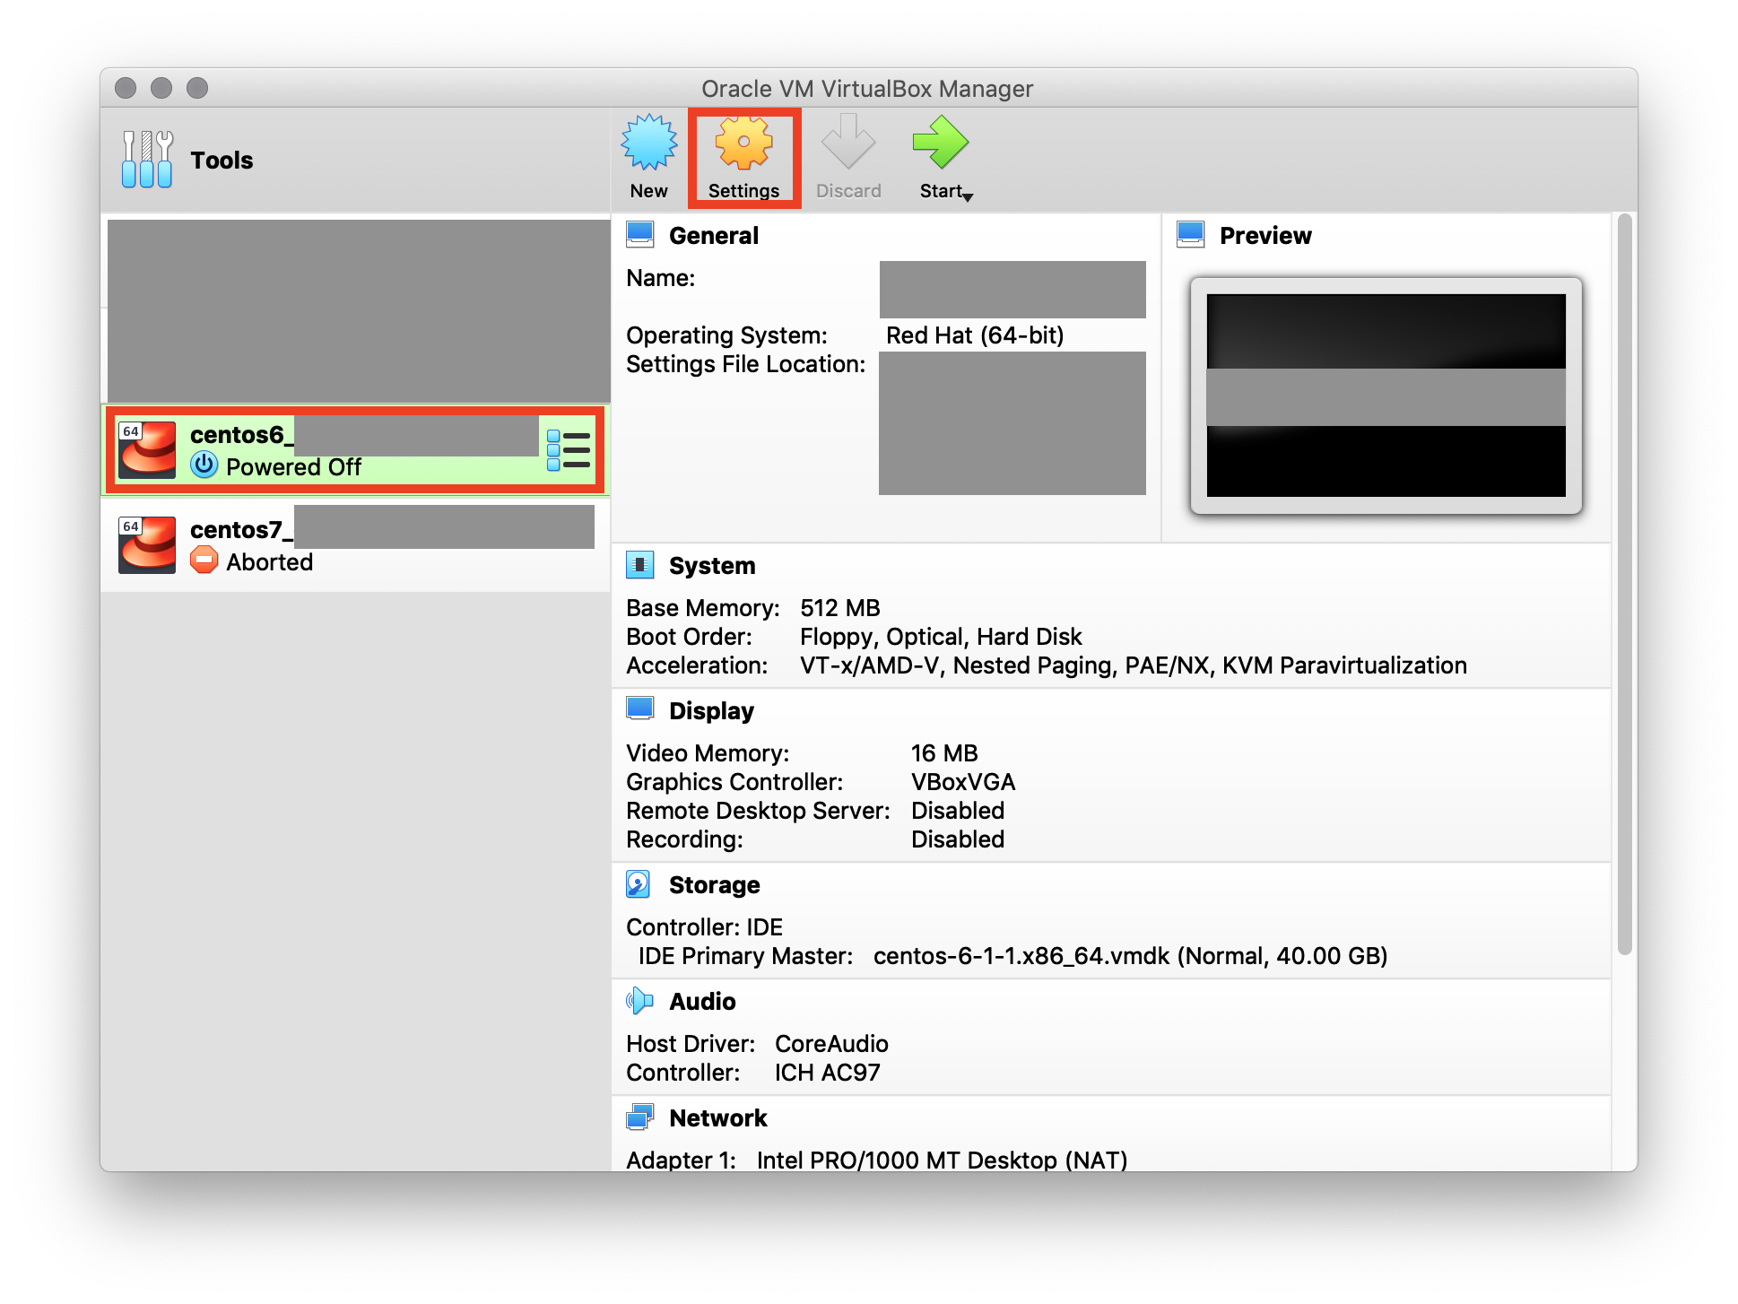
Task: Select the centos7 Aborted machine
Action: 355,544
